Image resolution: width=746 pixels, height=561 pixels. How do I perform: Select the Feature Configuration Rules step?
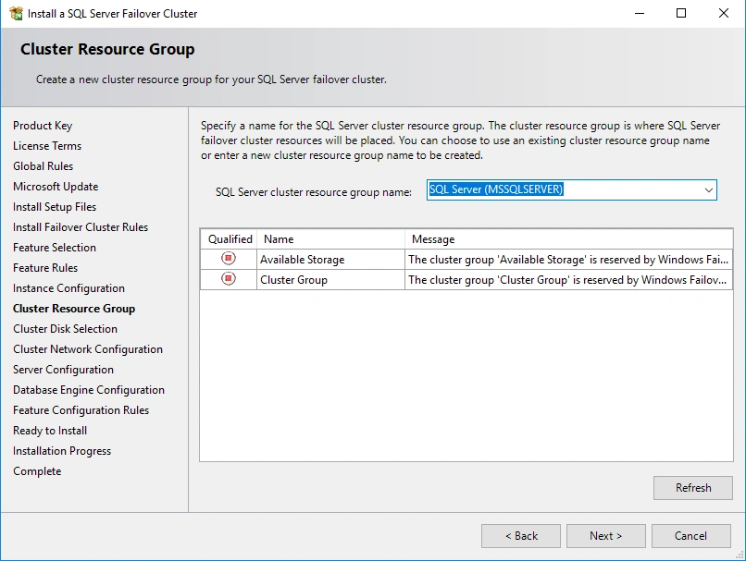[81, 410]
